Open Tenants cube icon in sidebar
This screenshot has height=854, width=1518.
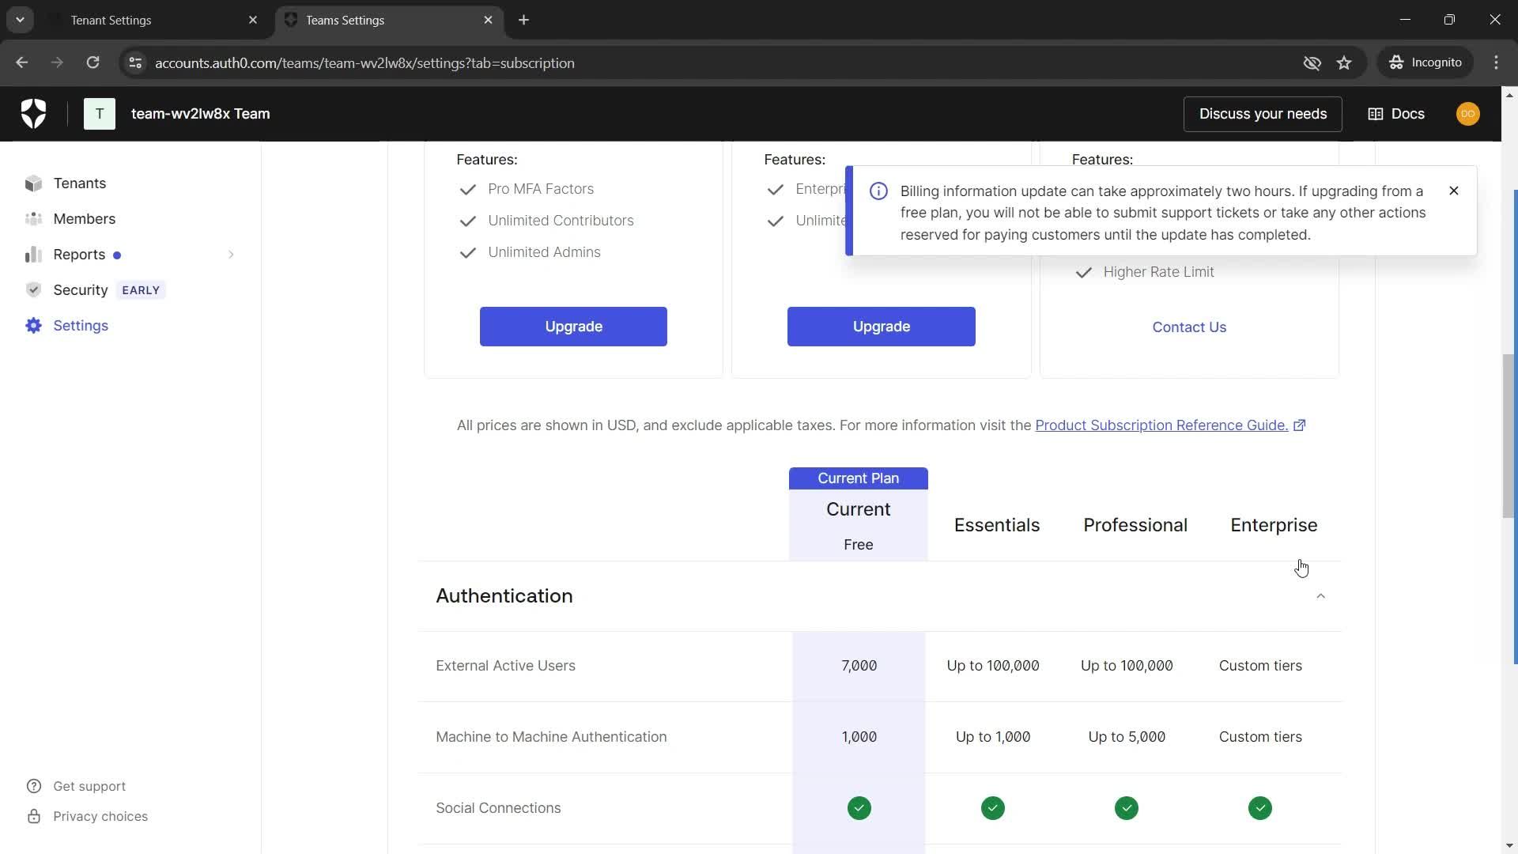point(33,183)
